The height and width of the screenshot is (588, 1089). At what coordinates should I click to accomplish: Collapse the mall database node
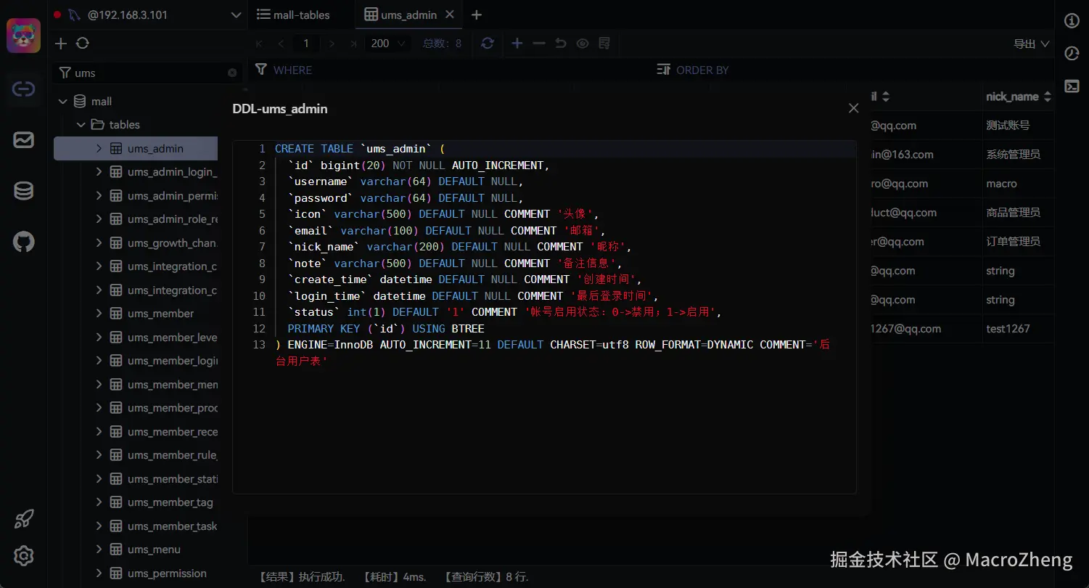(x=63, y=102)
